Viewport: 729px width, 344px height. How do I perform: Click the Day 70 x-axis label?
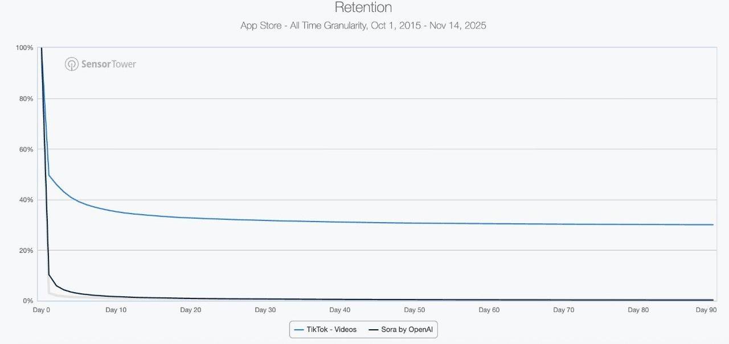coord(563,310)
